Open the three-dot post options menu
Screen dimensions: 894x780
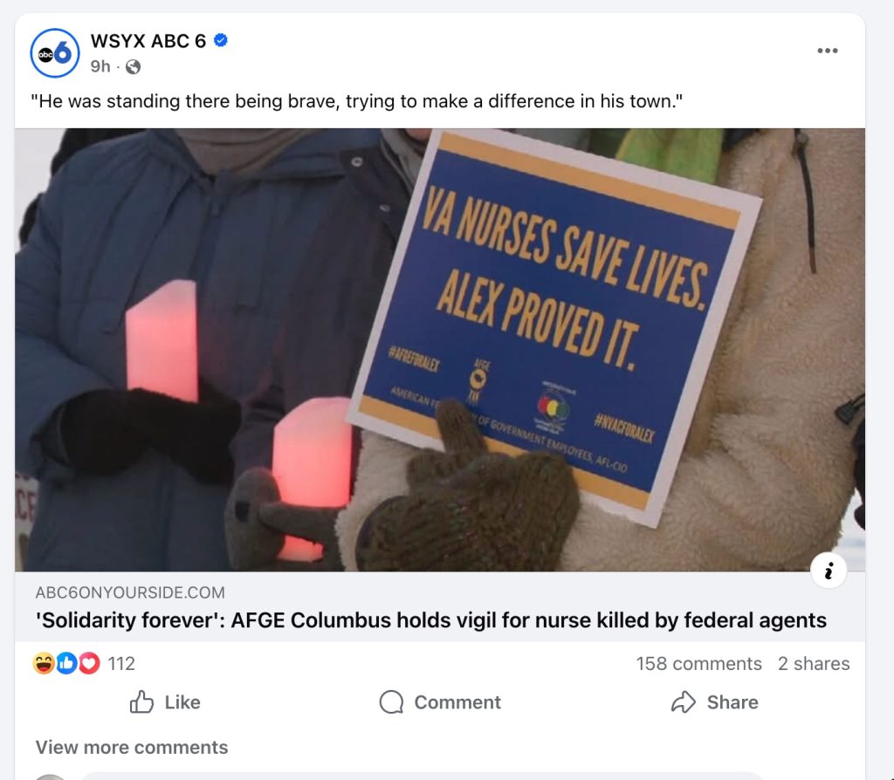tap(827, 51)
